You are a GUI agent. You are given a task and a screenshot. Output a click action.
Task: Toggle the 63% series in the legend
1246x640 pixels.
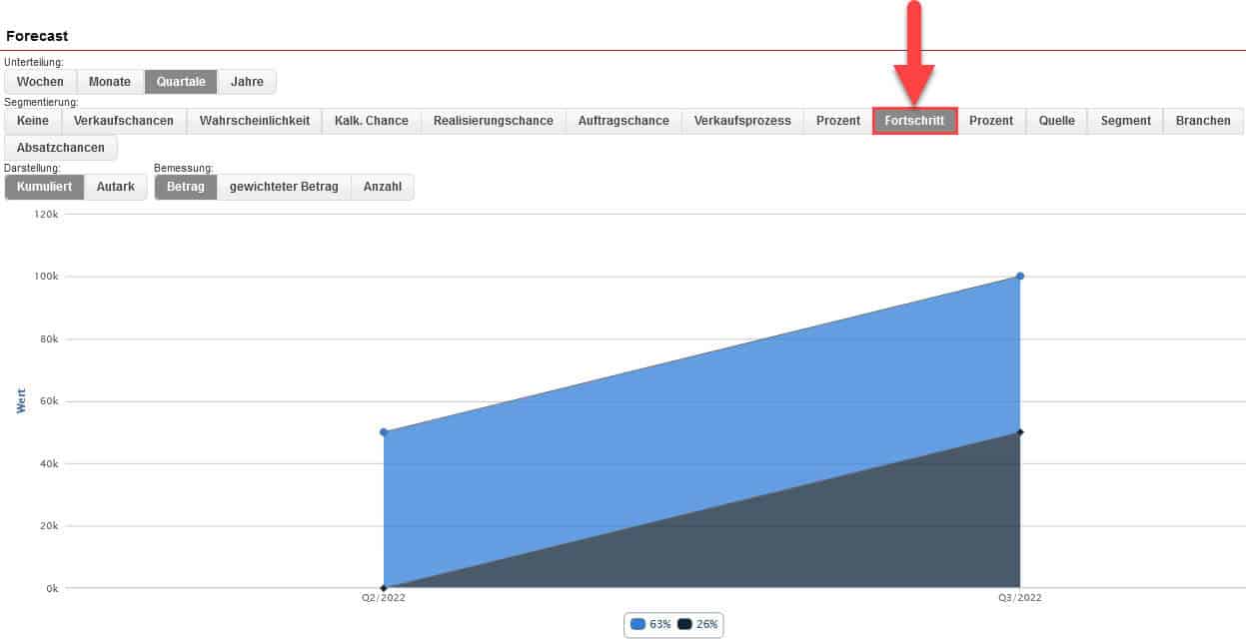650,624
